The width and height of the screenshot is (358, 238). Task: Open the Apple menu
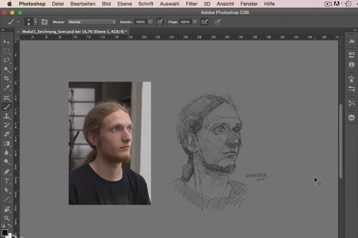tap(9, 4)
